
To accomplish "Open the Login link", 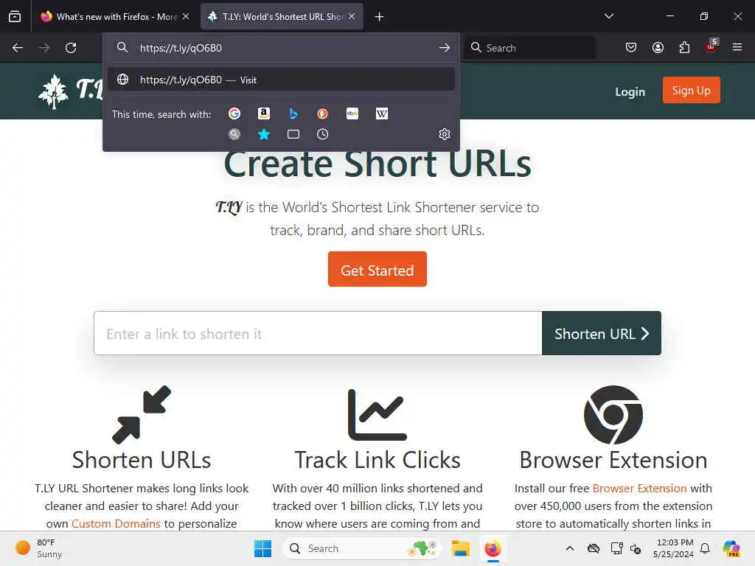I will 630,91.
